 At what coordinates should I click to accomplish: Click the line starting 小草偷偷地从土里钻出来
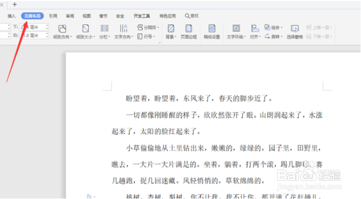(224, 148)
